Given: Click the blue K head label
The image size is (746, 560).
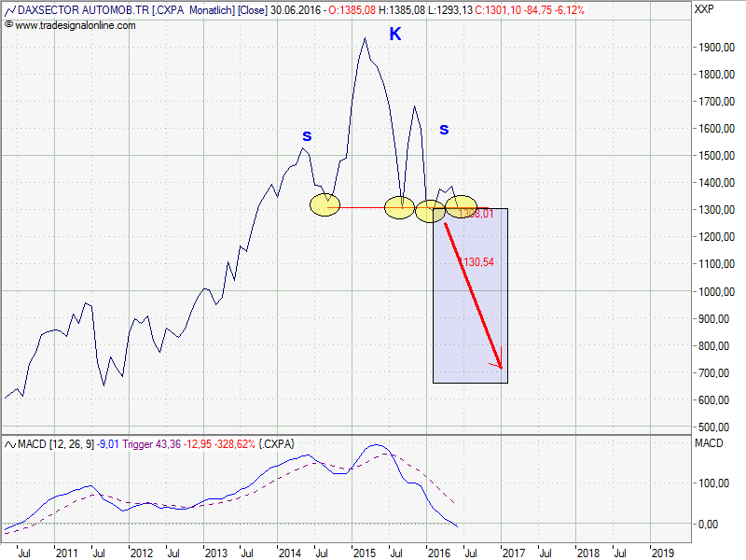Looking at the screenshot, I should tap(395, 35).
